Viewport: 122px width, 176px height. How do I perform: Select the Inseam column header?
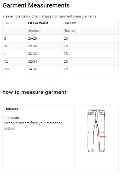pos(70,23)
